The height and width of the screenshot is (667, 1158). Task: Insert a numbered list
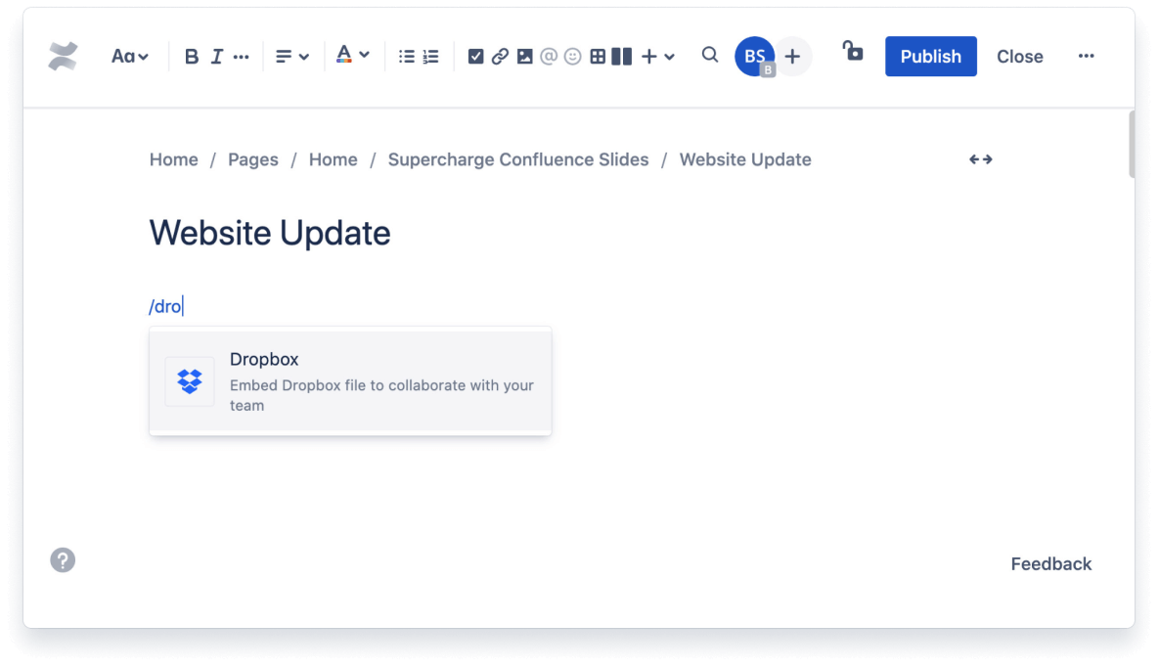pos(431,57)
